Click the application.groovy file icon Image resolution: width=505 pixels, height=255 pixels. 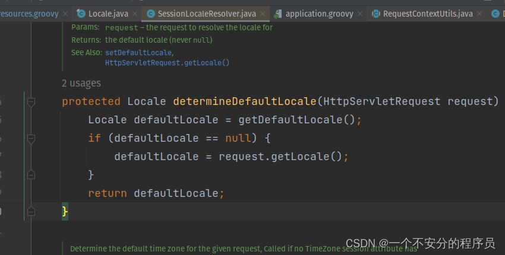click(277, 14)
